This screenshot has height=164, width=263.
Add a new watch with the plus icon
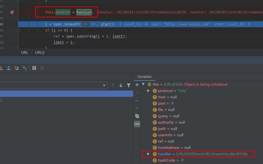coord(137,85)
